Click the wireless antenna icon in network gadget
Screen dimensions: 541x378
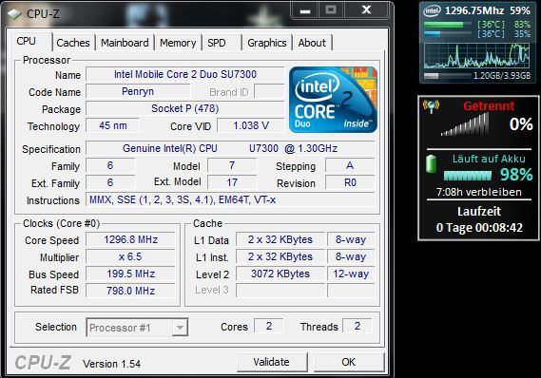(431, 106)
